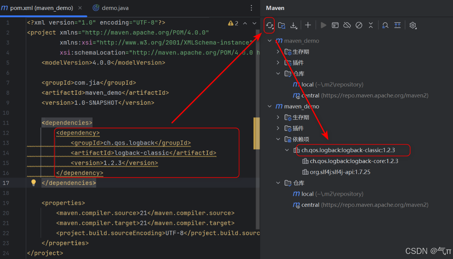Collapse second 仓库 folder
Viewport: 453px width, 259px height.
pos(278,183)
